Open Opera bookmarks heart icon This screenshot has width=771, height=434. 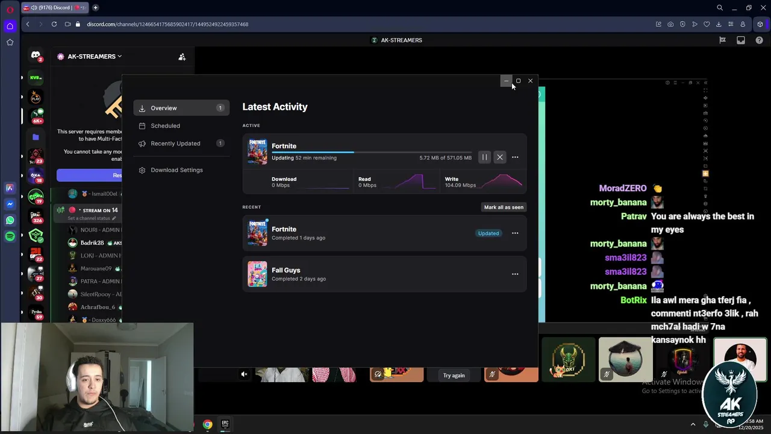tap(707, 24)
